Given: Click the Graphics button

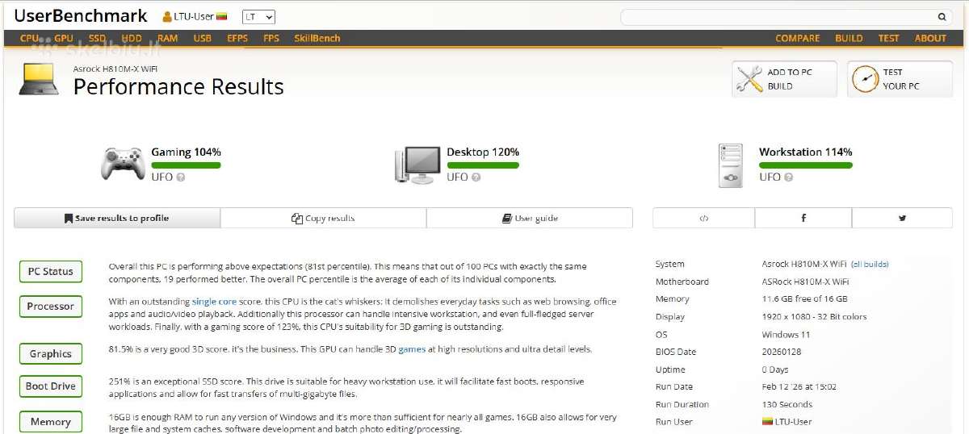Looking at the screenshot, I should tap(51, 353).
